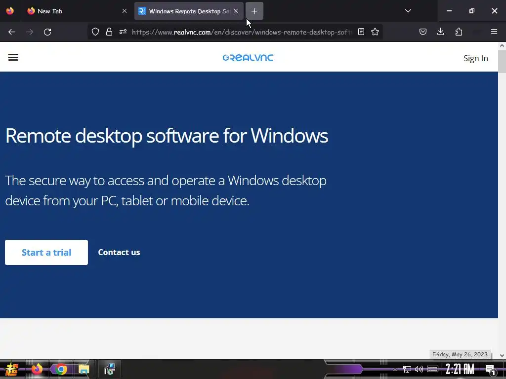Show hidden system tray icons
The image size is (506, 379).
(395, 369)
